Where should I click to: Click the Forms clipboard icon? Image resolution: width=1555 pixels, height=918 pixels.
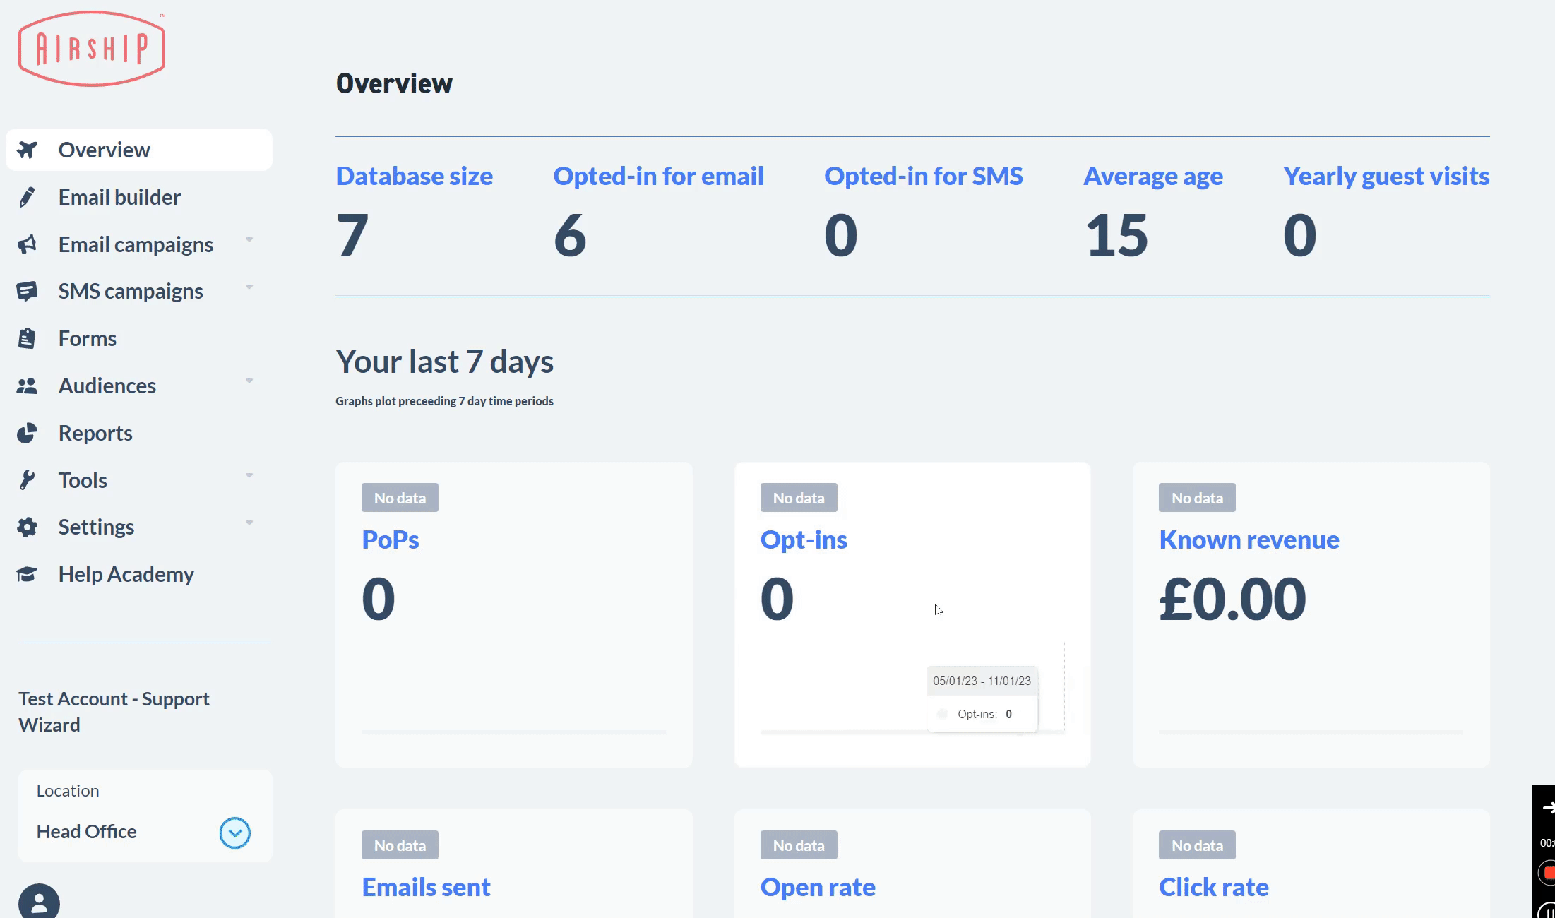coord(27,338)
